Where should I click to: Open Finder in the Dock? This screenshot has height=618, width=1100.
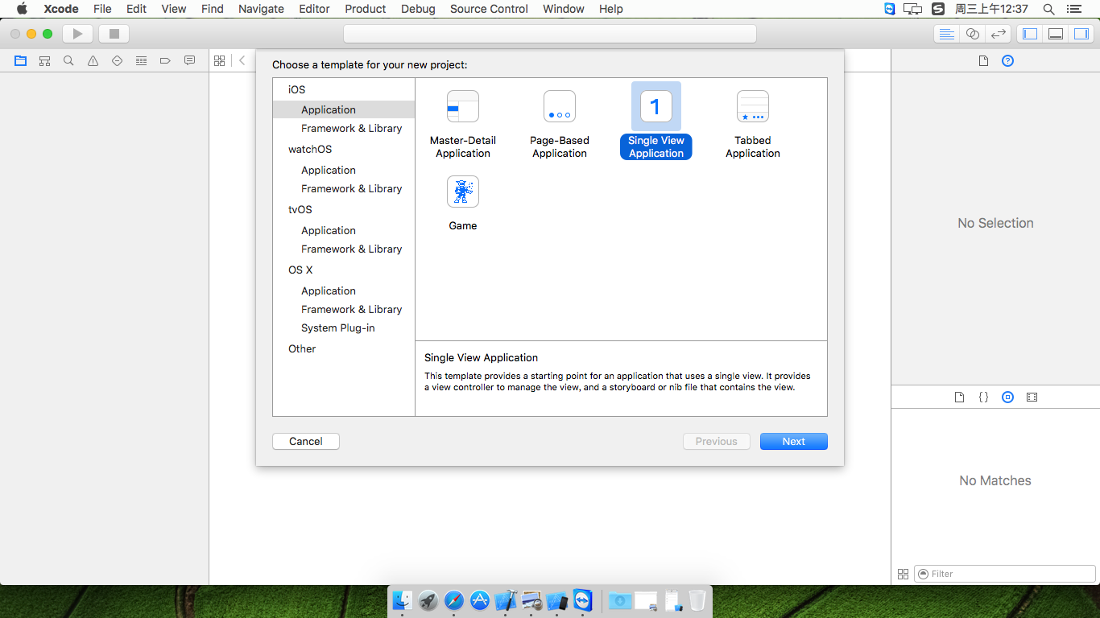(x=403, y=600)
